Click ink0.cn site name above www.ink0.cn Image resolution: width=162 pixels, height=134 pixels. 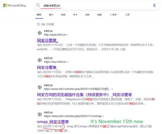(x=48, y=31)
